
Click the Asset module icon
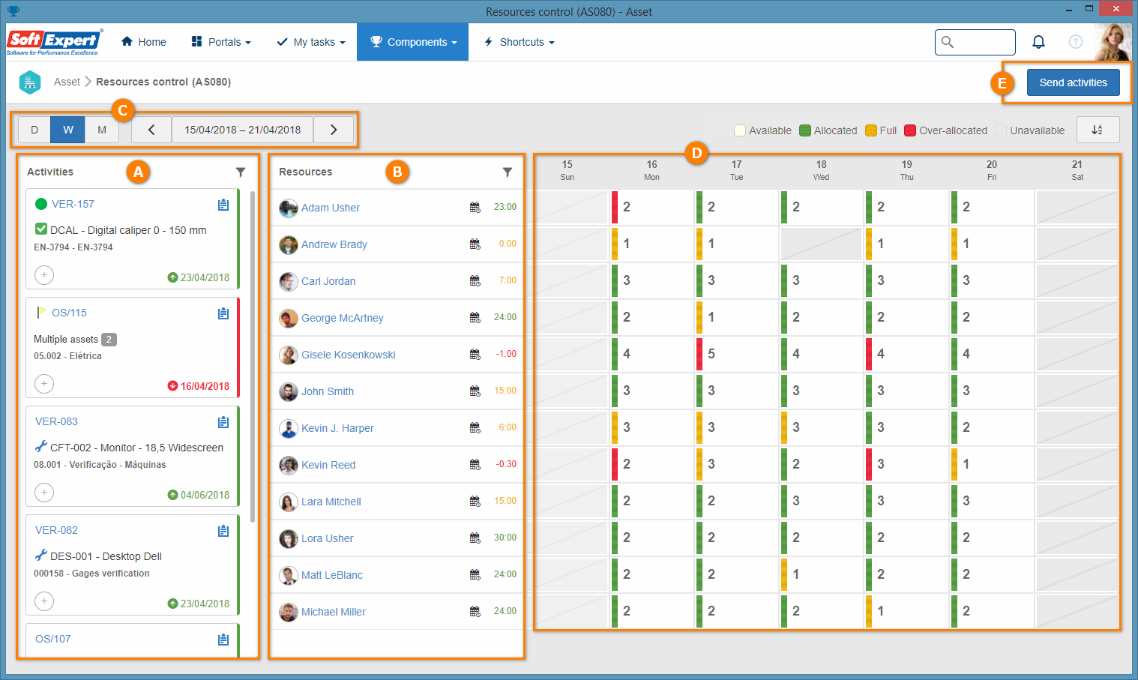pos(30,82)
